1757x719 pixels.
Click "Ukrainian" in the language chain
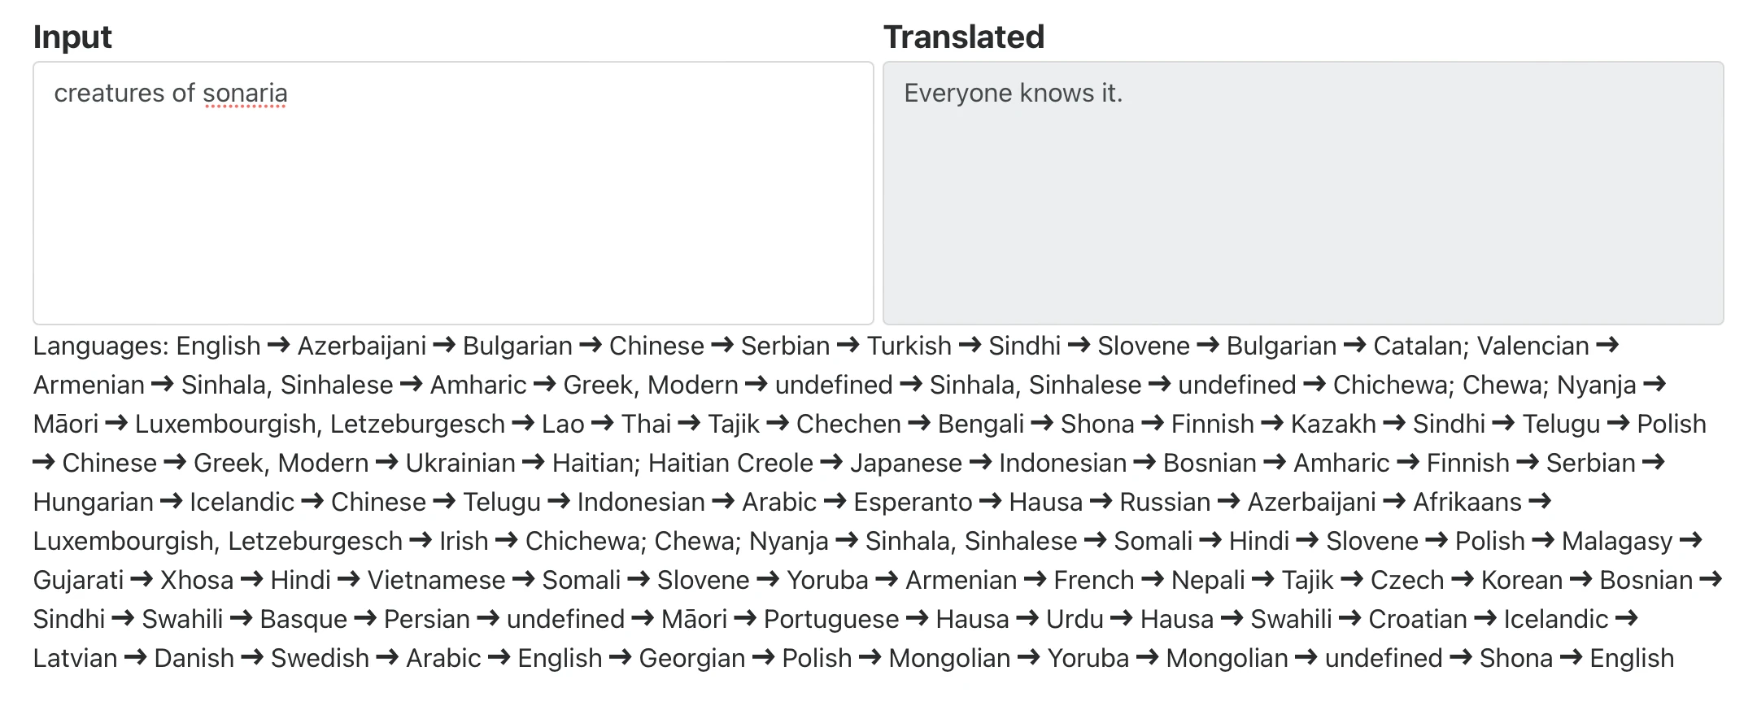(x=460, y=464)
